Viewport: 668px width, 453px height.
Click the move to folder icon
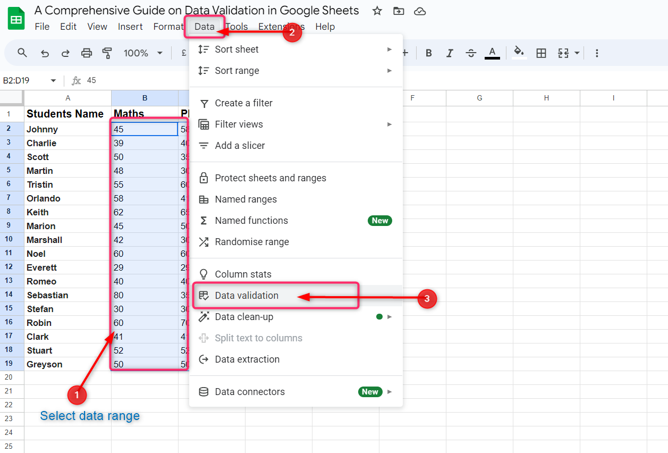398,11
